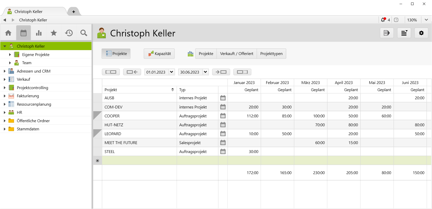This screenshot has height=209, width=432.
Task: Expand the Adressen und CRM node
Action: click(x=5, y=71)
